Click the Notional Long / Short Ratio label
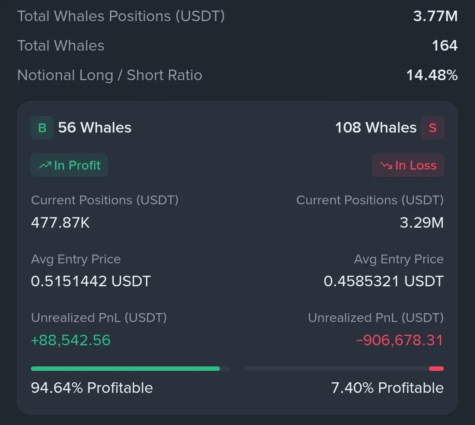This screenshot has height=425, width=475. tap(110, 75)
